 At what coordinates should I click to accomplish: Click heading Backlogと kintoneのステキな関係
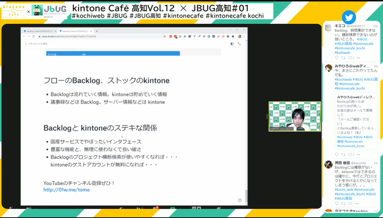[100, 128]
